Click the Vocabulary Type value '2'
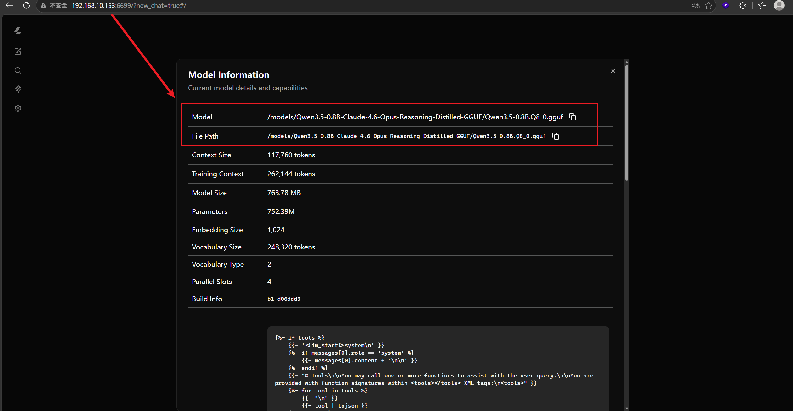The height and width of the screenshot is (411, 793). [x=269, y=264]
